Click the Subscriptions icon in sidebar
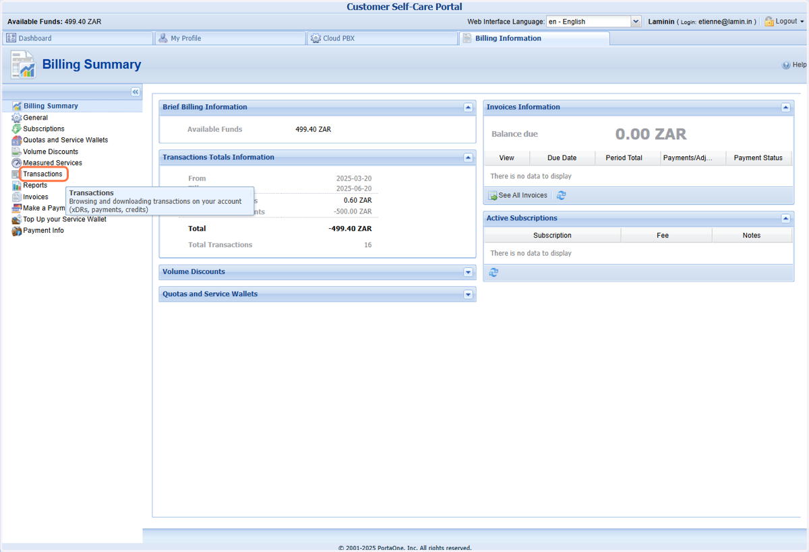This screenshot has height=552, width=809. (17, 129)
